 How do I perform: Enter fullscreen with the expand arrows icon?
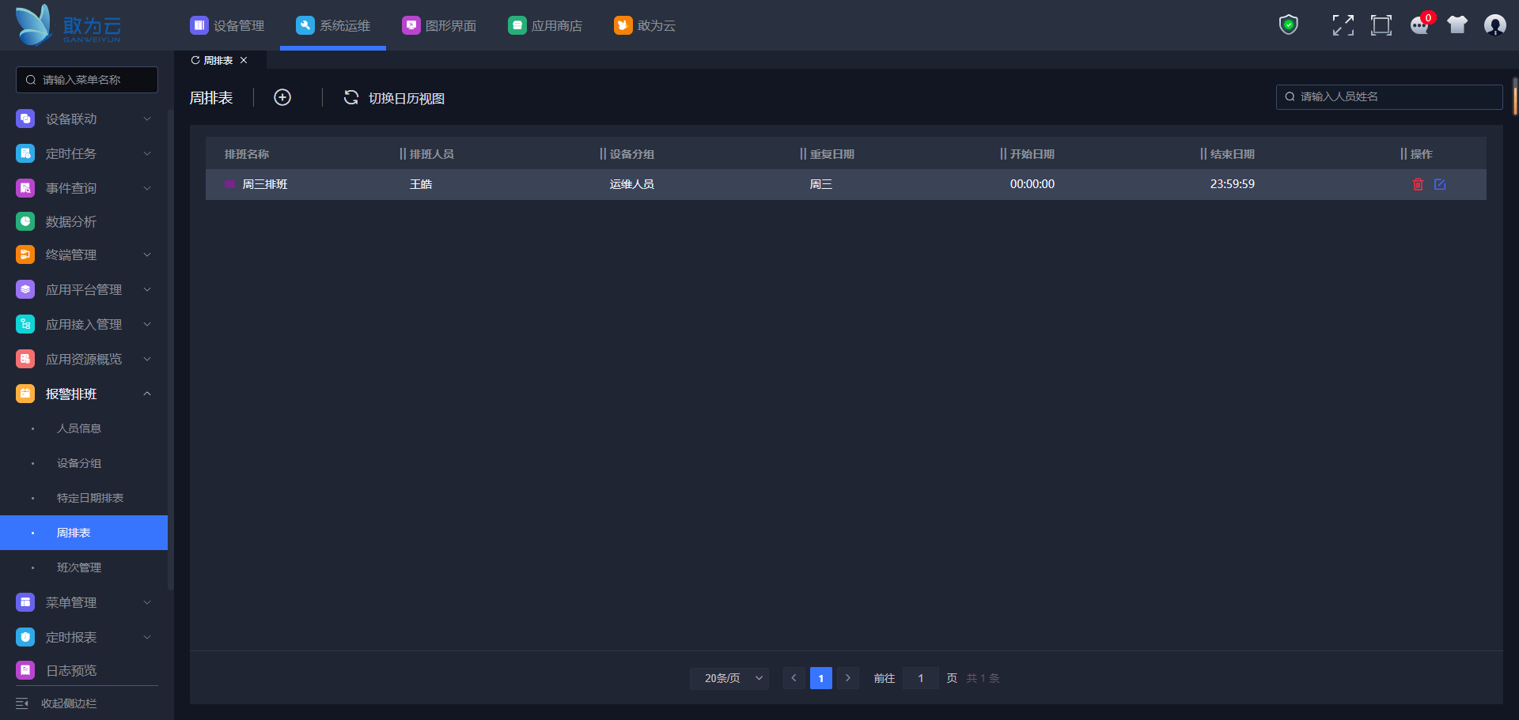[1343, 25]
